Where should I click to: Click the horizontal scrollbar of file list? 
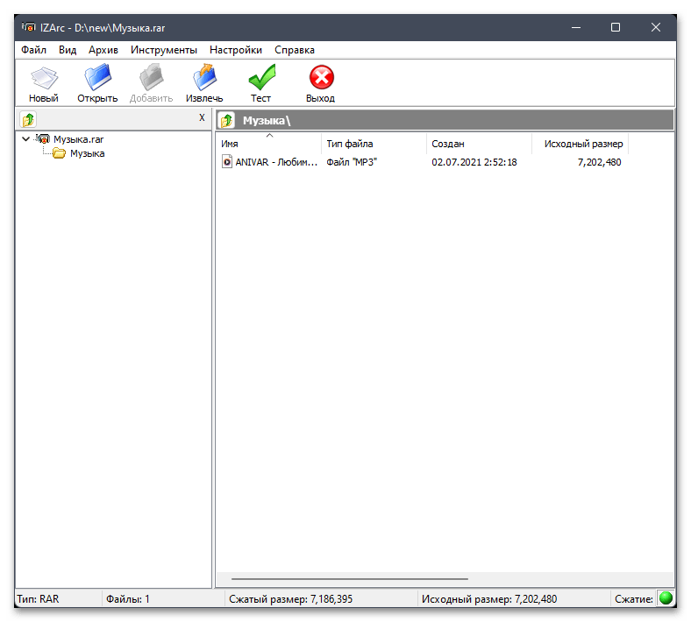point(350,579)
